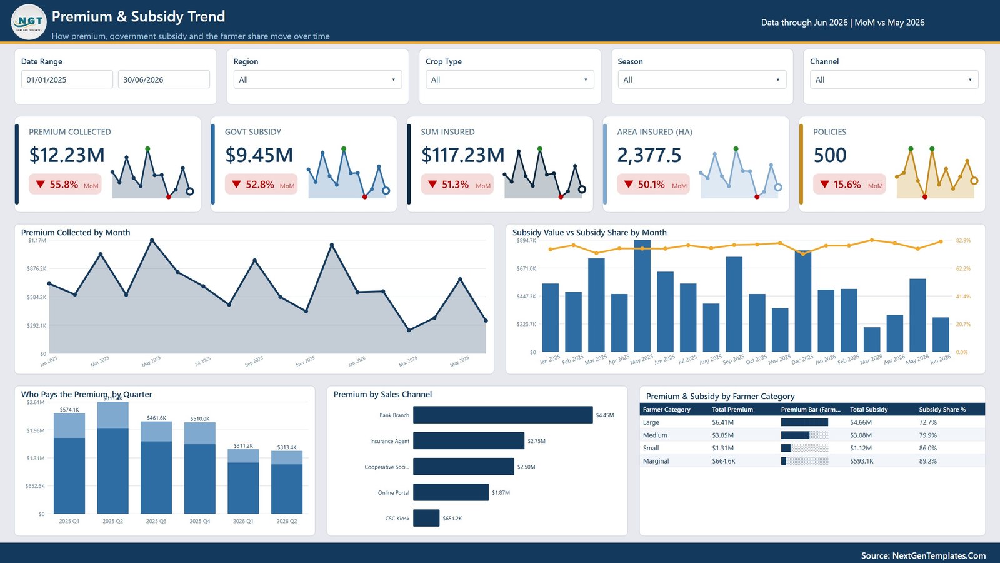Image resolution: width=1000 pixels, height=563 pixels.
Task: Sort by Total Premium column header
Action: (732, 410)
